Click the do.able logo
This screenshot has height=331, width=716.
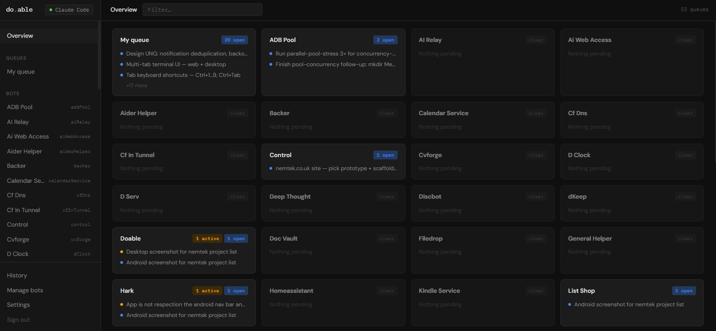click(x=19, y=9)
